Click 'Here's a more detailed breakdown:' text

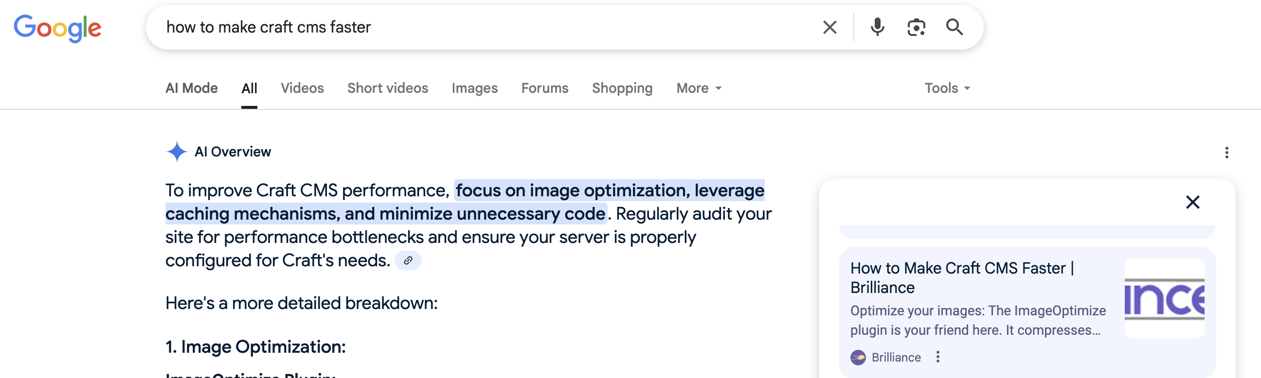[x=302, y=303]
